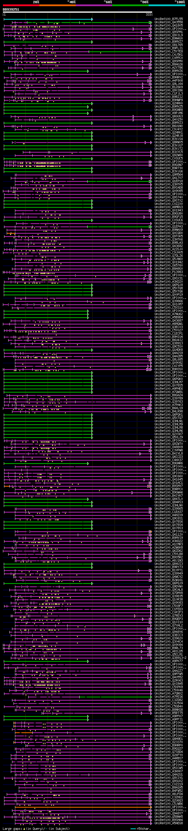
Task: Click label UniRef100_C9J4Y2
Action: (x=169, y=129)
